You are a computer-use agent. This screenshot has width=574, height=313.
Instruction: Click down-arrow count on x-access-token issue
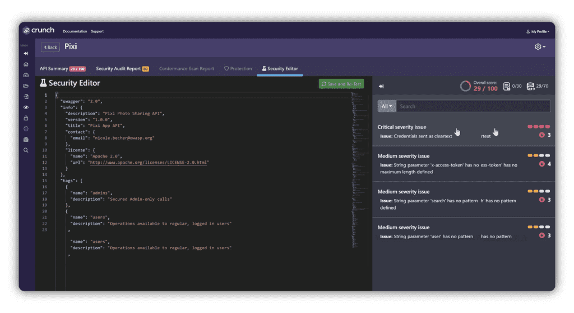(545, 164)
